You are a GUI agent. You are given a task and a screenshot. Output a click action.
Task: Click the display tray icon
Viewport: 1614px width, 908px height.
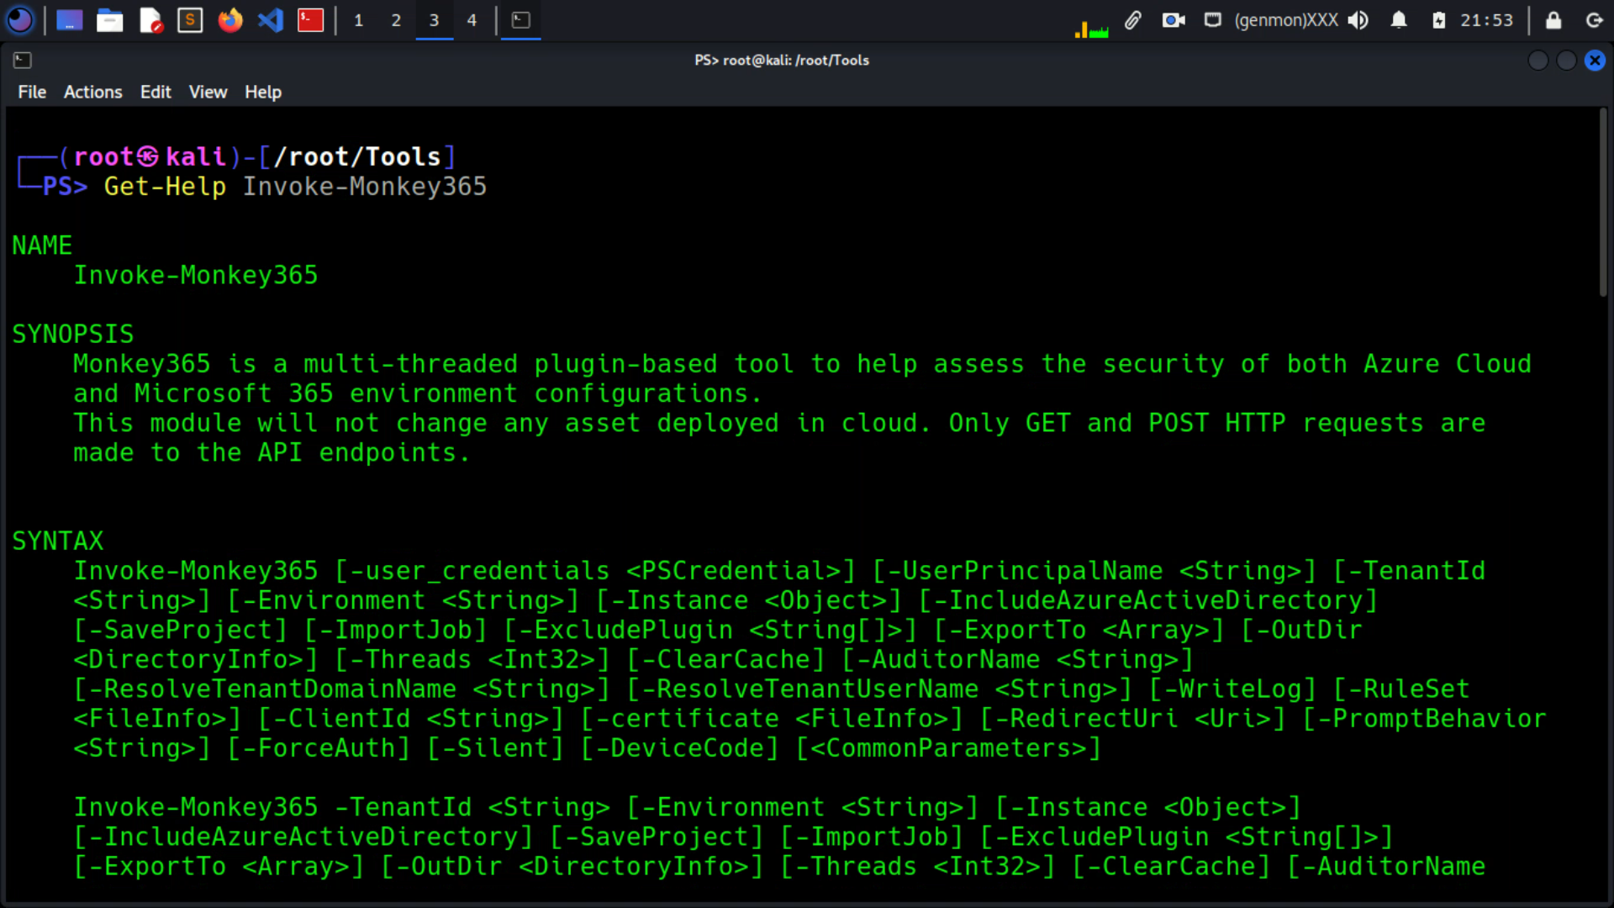click(x=1212, y=19)
